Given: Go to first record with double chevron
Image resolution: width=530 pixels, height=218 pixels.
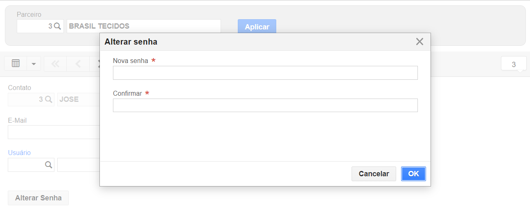Looking at the screenshot, I should coord(55,63).
